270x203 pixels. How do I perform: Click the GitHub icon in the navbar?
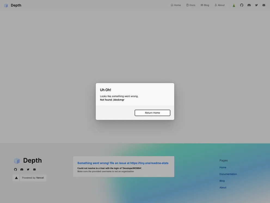coord(241,5)
